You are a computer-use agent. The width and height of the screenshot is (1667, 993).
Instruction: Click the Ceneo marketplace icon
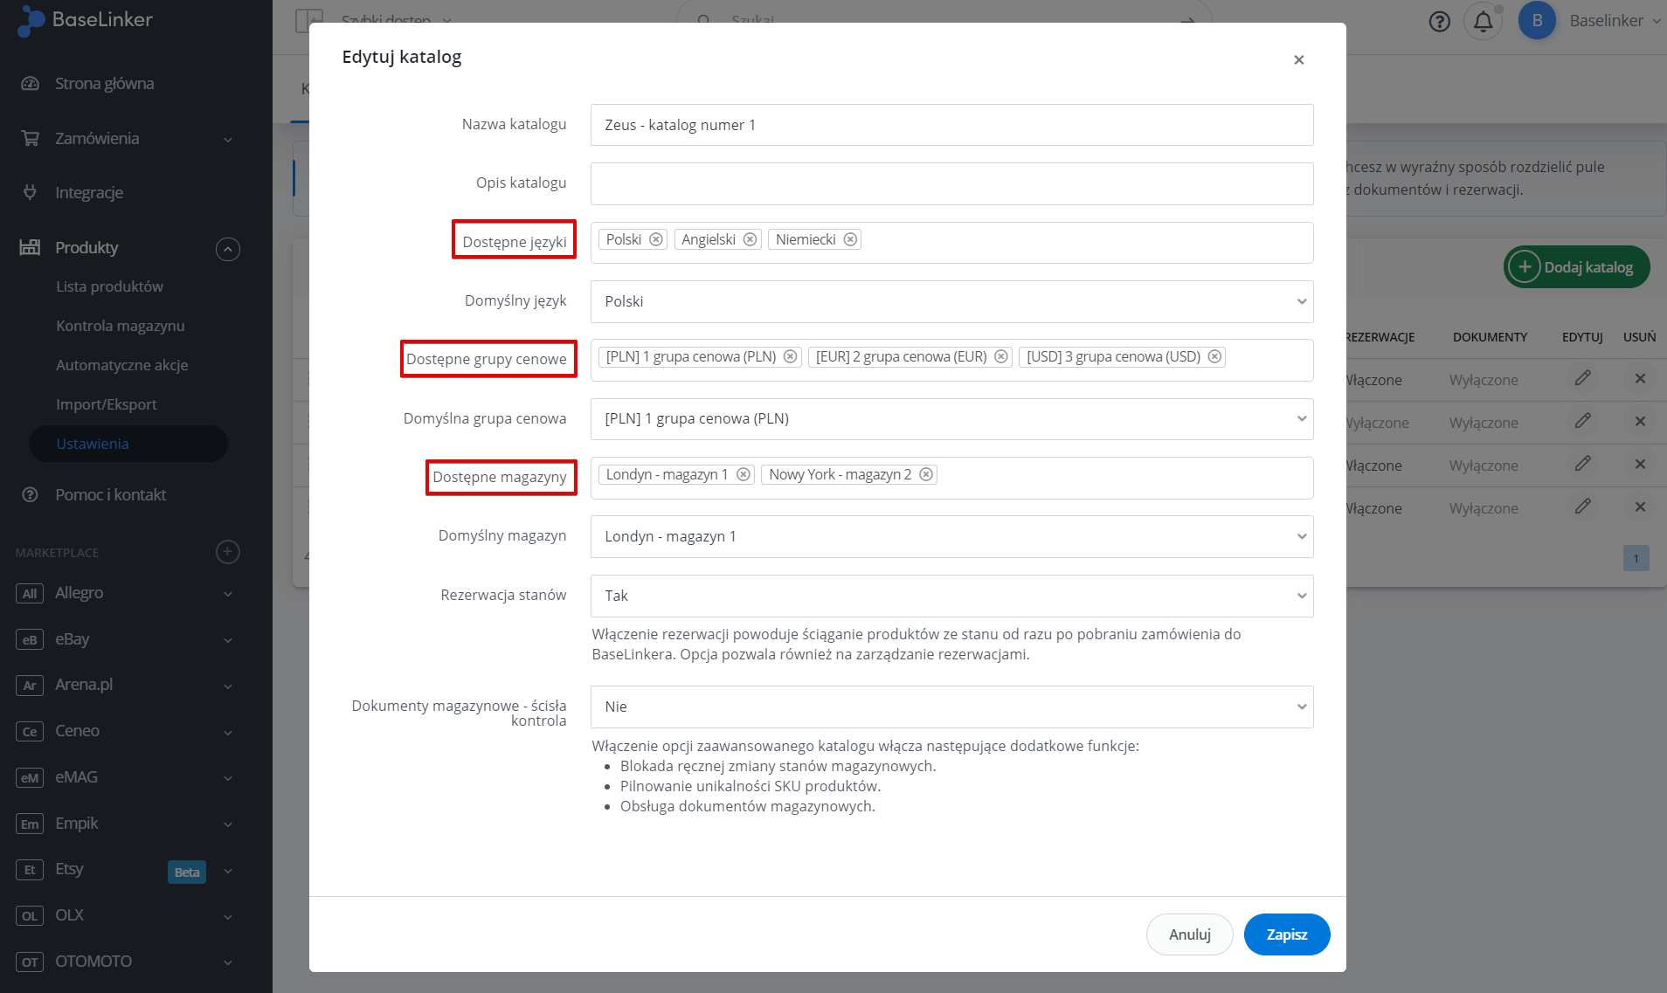[x=30, y=732]
